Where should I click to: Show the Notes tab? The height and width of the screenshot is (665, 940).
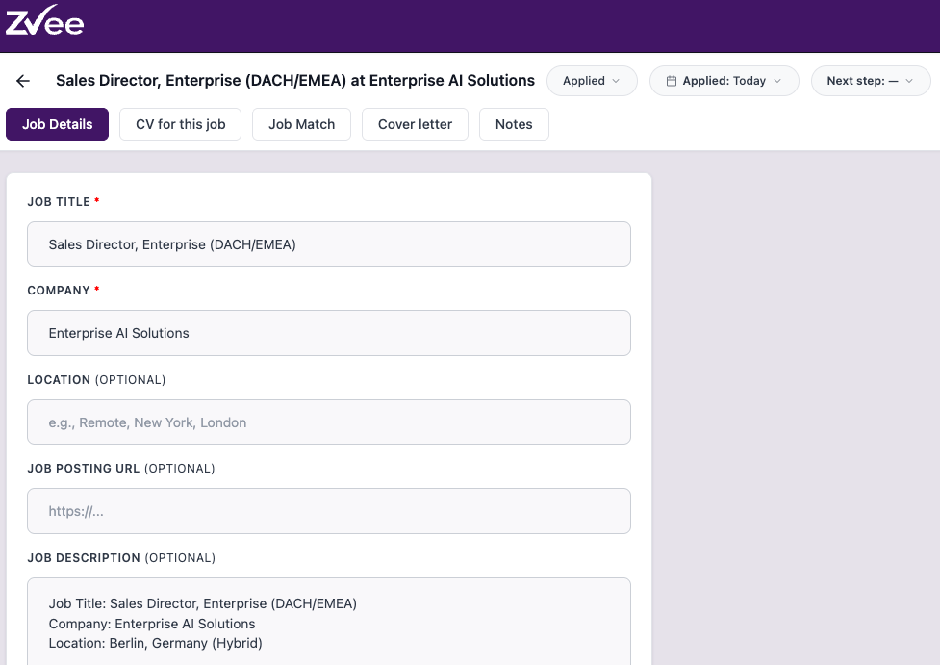(x=514, y=124)
